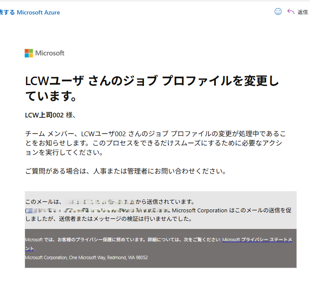Click the paragraph starting チーム メンバー
Image resolution: width=310 pixels, height=300 pixels.
point(155,143)
